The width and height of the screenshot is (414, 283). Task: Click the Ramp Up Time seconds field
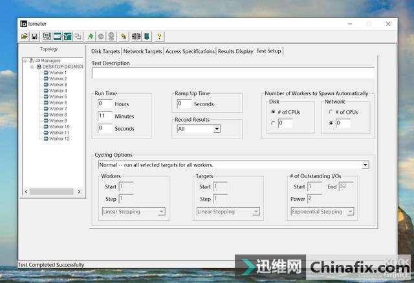click(184, 104)
